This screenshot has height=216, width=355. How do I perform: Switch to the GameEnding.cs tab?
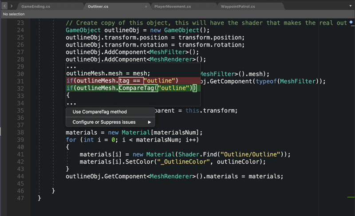pos(36,7)
